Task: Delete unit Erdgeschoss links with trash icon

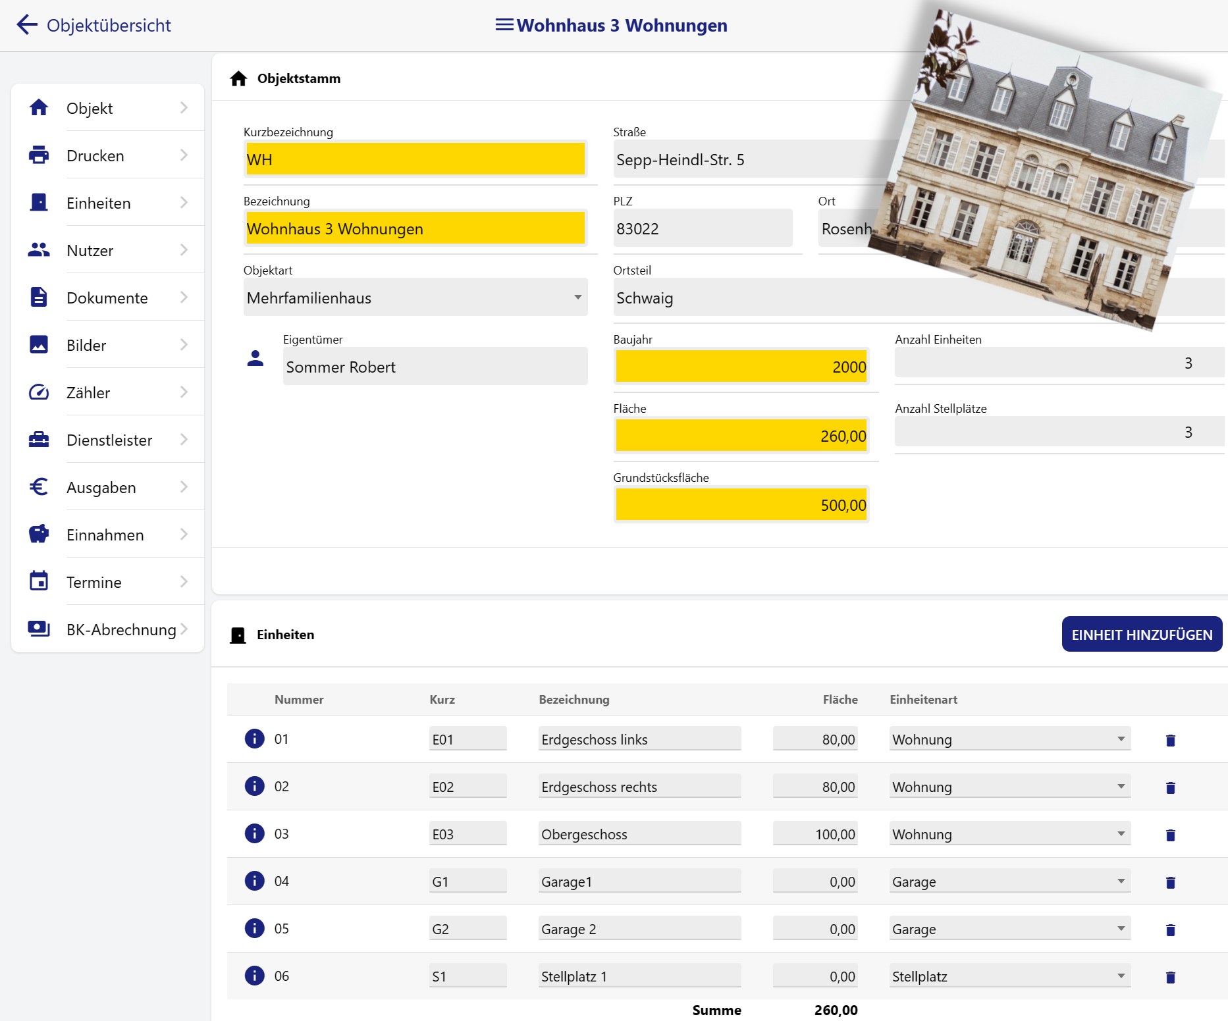Action: [x=1171, y=741]
